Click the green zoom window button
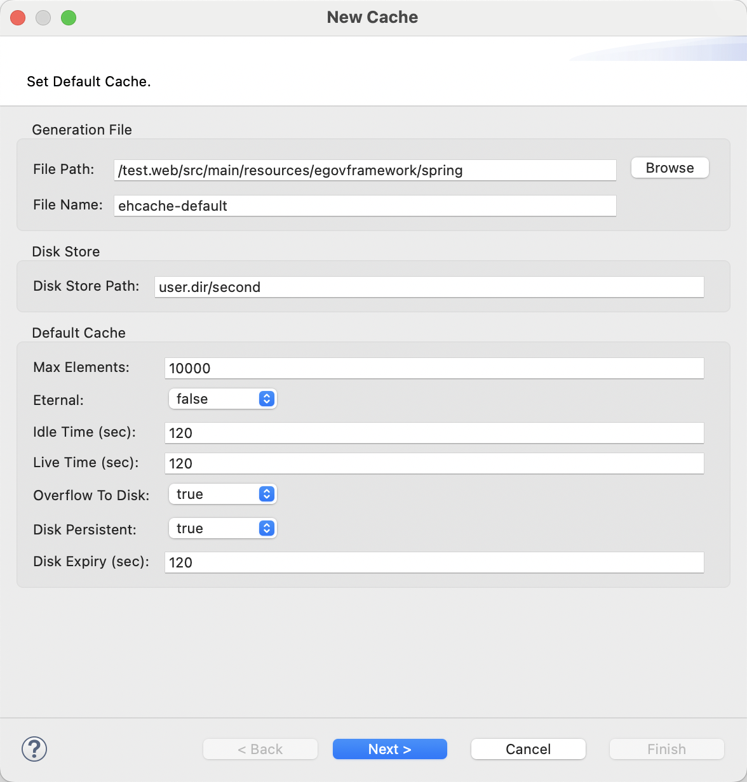Viewport: 747px width, 782px height. point(69,18)
